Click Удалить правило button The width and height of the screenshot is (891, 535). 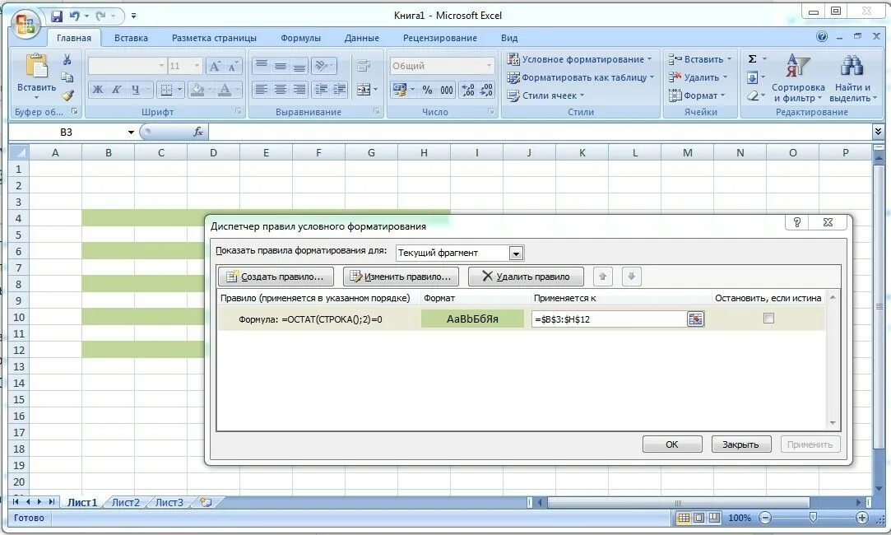[x=526, y=277]
